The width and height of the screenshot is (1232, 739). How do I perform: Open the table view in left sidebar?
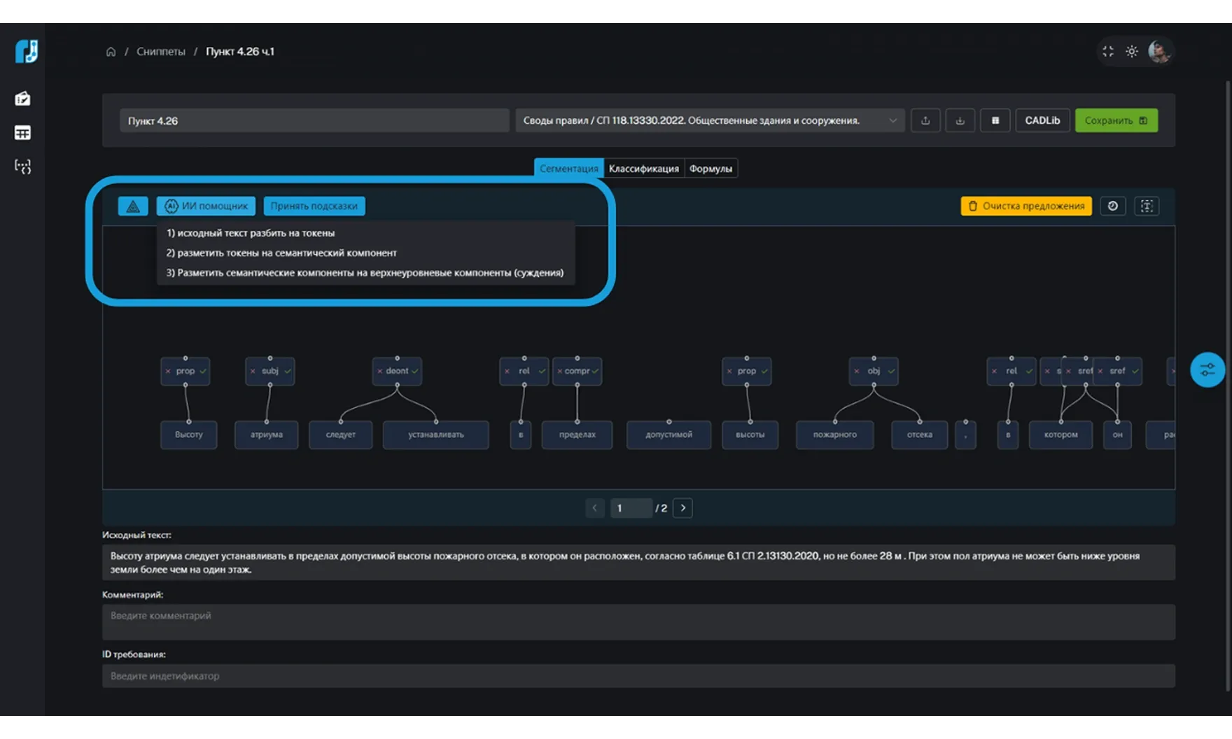[22, 133]
